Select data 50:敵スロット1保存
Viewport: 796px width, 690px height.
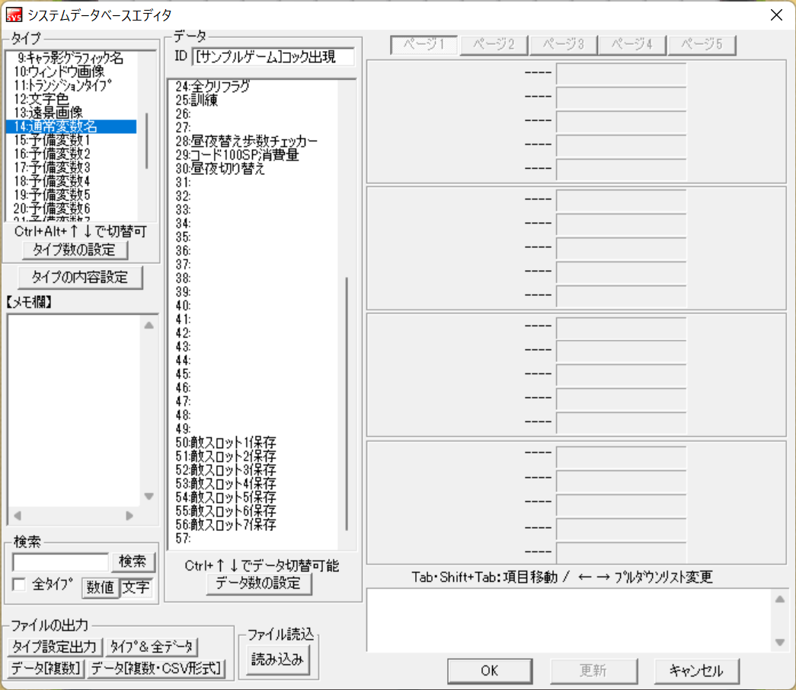253,443
